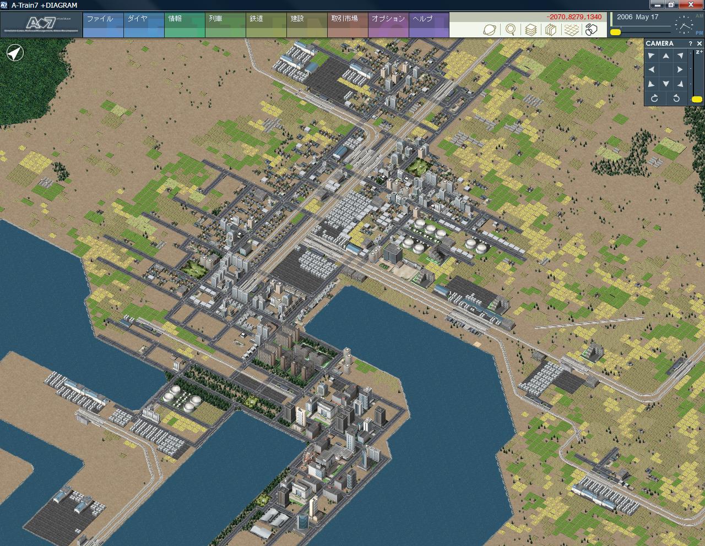Close the CAMERA panel
This screenshot has height=546, width=705.
(699, 43)
